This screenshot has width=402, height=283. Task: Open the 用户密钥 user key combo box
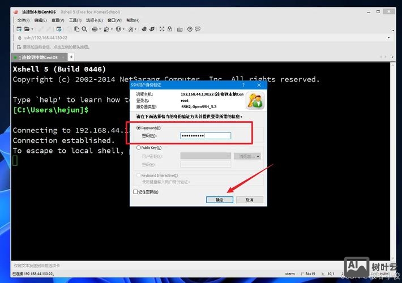click(206, 156)
